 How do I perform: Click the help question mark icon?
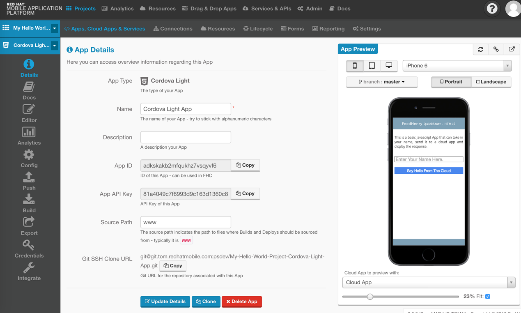(492, 9)
